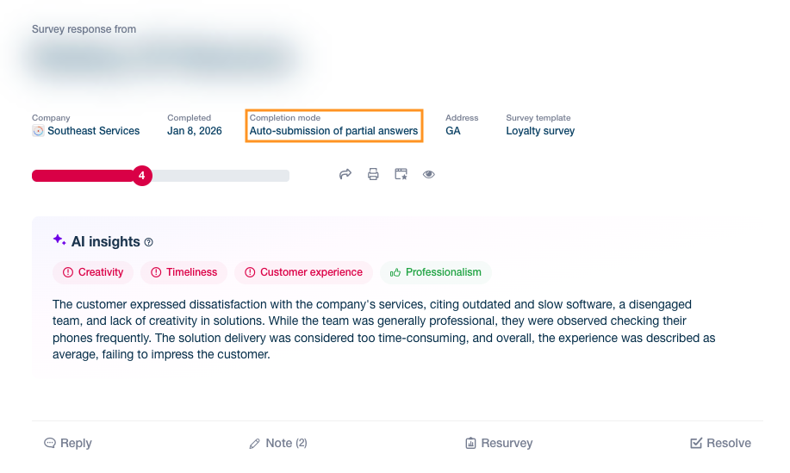Select the Creativity insight tag
This screenshot has width=790, height=473.
pyautogui.click(x=93, y=272)
